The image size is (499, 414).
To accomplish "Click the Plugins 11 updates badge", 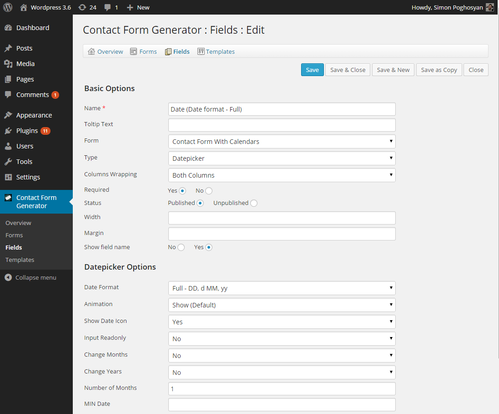I will point(45,131).
